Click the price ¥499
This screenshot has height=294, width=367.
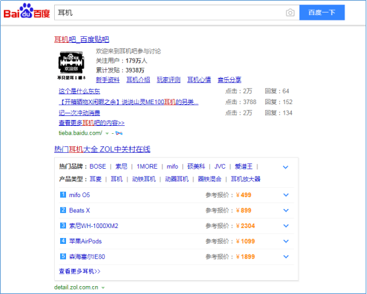click(244, 195)
